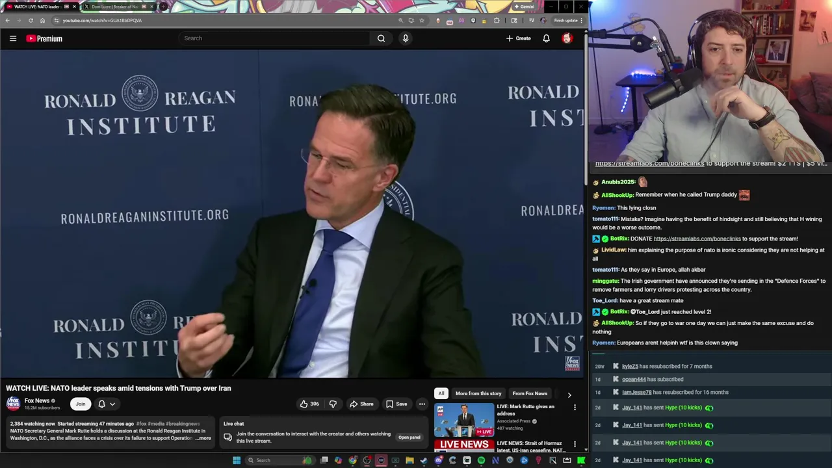Open more actions ellipsis under video
Image resolution: width=832 pixels, height=468 pixels.
[x=422, y=404]
